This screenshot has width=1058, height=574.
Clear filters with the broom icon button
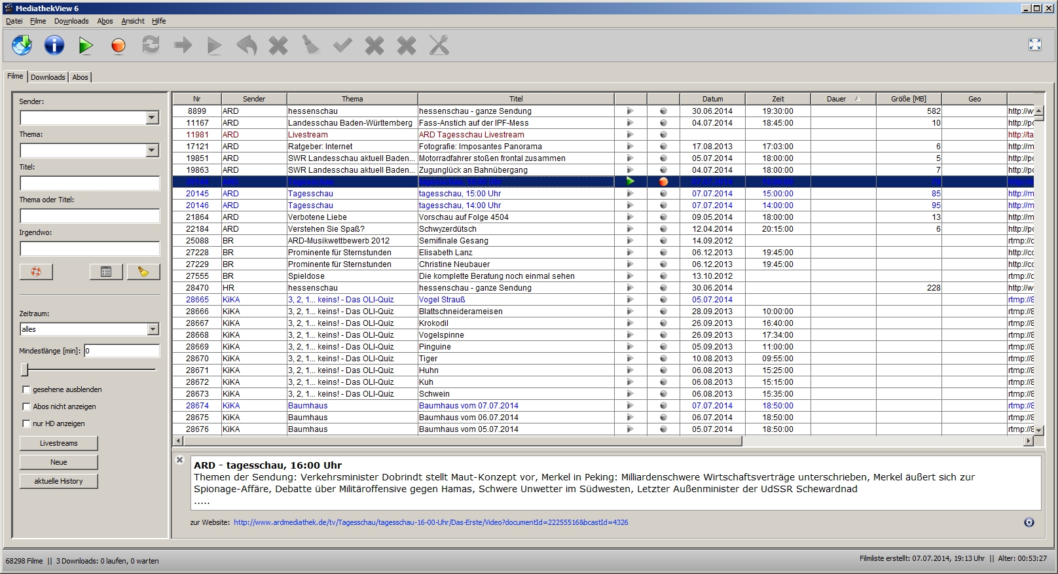tap(143, 272)
